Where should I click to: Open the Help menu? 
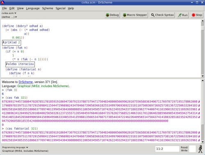(x=71, y=8)
